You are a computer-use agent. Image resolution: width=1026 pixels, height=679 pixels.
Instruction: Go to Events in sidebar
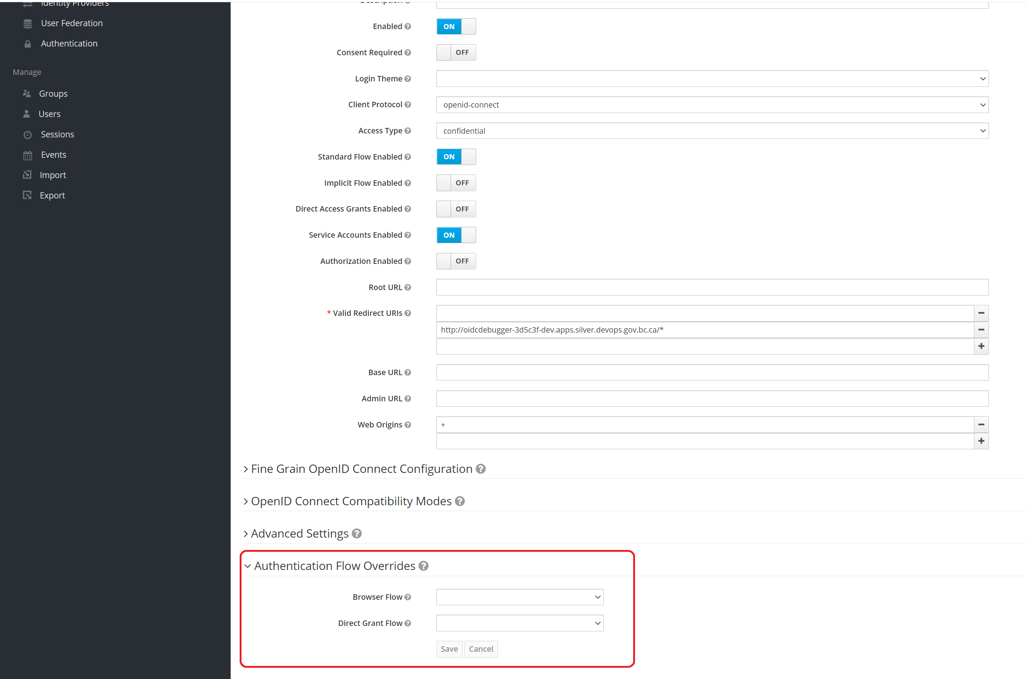(x=54, y=154)
